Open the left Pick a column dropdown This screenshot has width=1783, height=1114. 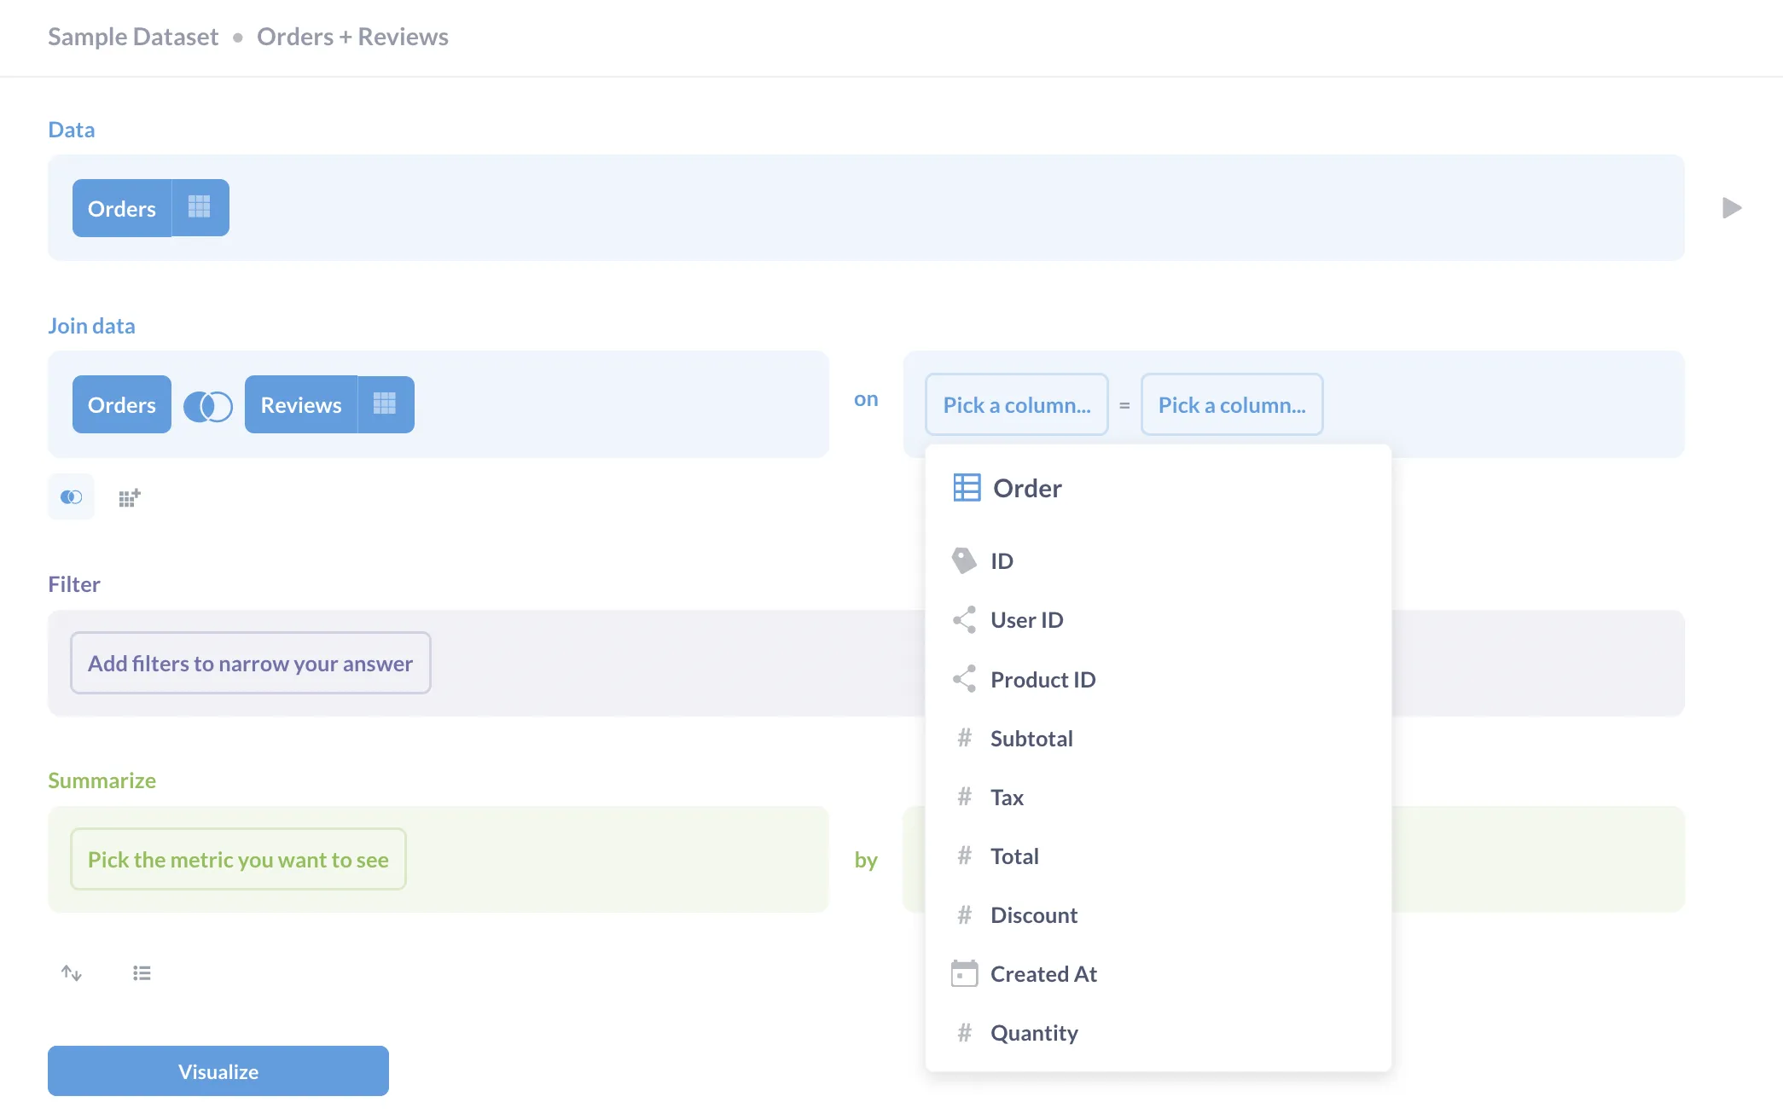[x=1016, y=405]
